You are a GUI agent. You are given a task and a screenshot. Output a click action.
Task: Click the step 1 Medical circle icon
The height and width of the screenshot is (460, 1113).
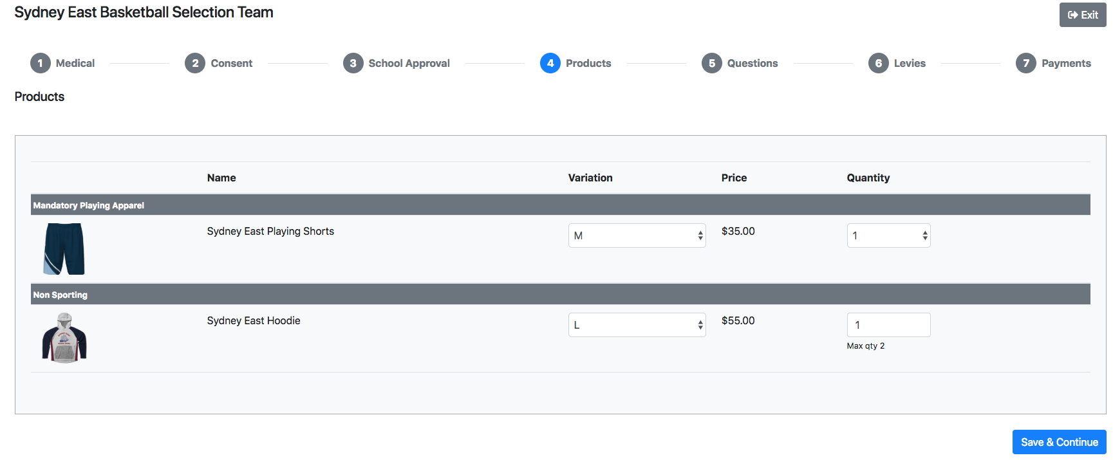coord(41,63)
